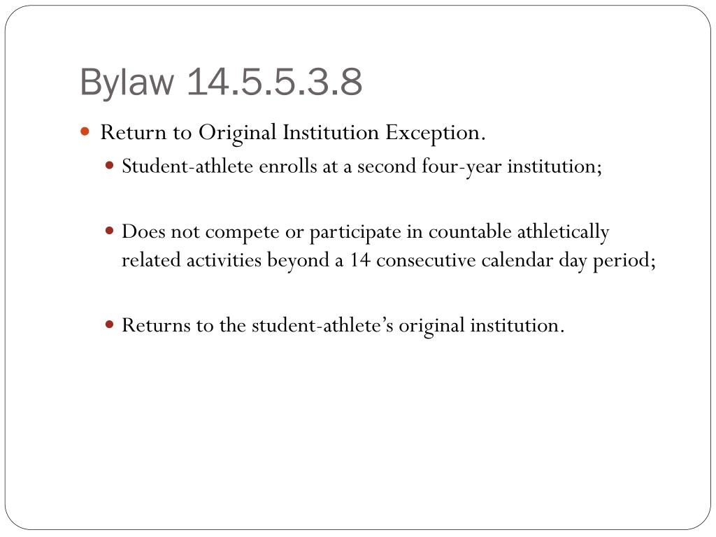Select the line Student-athlete enrolls at a second
The width and height of the screenshot is (716, 537).
(x=361, y=166)
